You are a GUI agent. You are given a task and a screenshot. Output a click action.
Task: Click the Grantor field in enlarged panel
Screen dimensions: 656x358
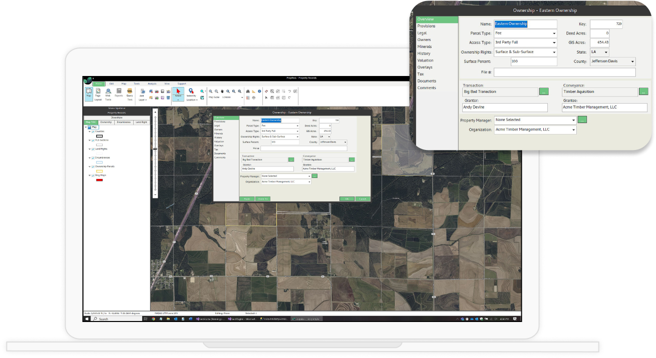(505, 107)
